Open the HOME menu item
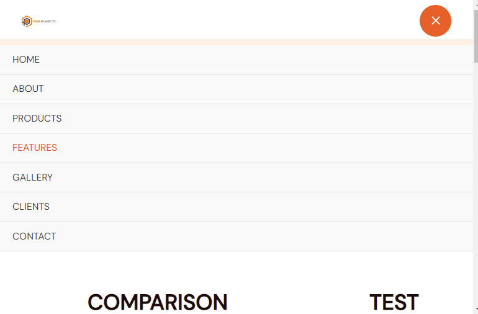The height and width of the screenshot is (314, 478). click(237, 60)
